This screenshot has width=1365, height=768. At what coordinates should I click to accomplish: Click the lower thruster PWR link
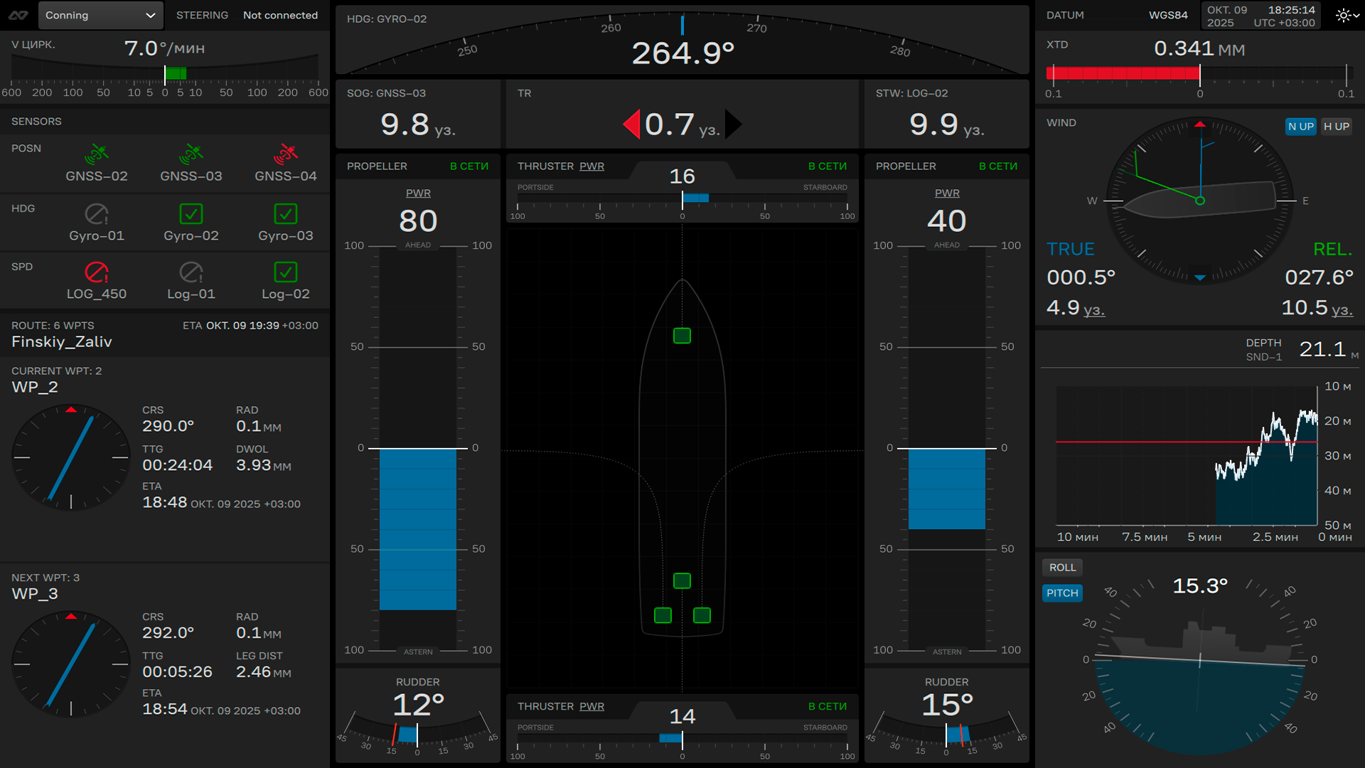(x=591, y=706)
